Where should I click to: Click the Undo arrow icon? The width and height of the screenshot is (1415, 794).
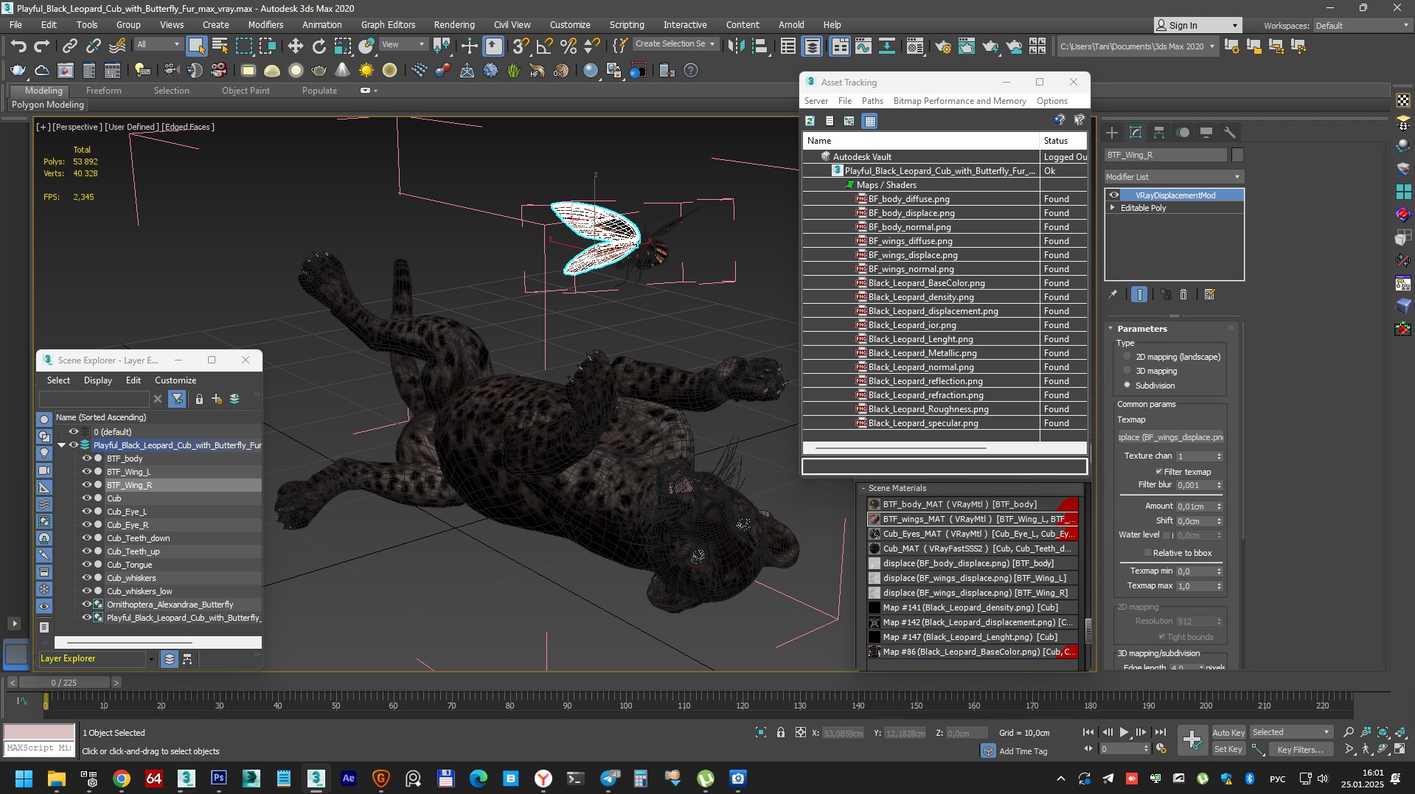18,46
